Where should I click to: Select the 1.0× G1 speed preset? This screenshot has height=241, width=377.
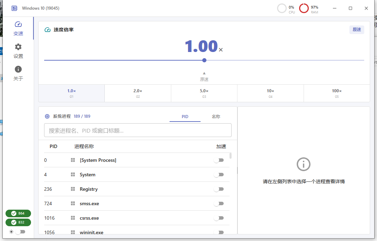click(71, 93)
